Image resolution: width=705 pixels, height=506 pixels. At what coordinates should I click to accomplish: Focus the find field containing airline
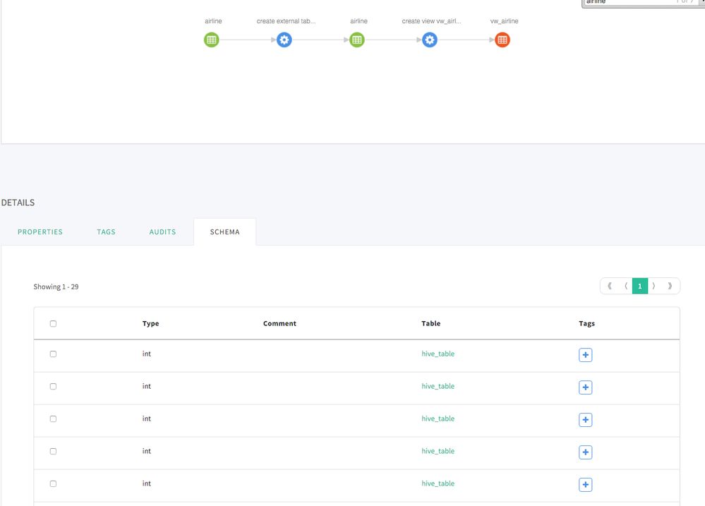pyautogui.click(x=640, y=3)
